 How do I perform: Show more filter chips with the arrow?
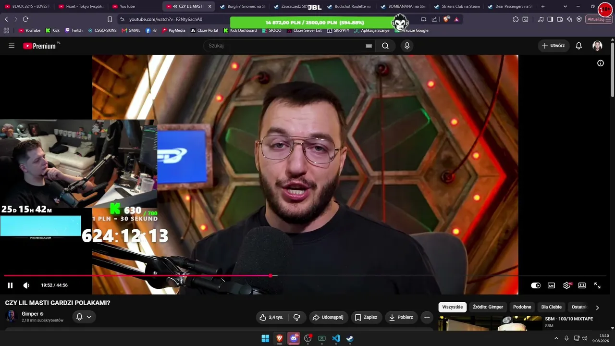point(597,308)
